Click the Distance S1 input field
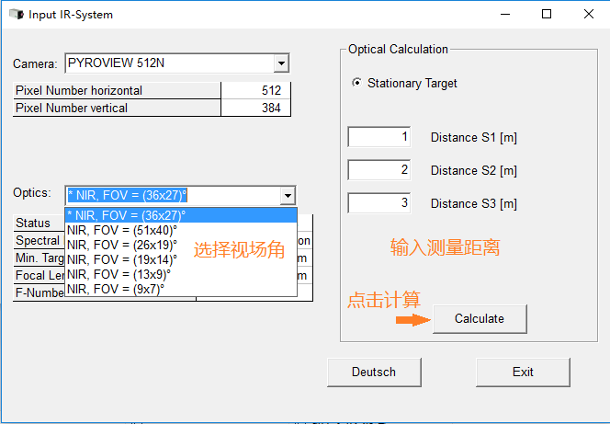The height and width of the screenshot is (424, 610). pos(379,137)
